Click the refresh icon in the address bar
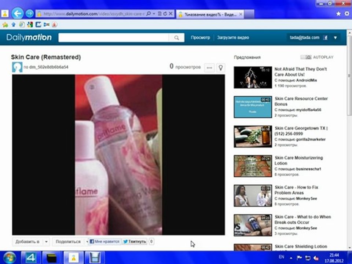352x264 pixels. 165,14
